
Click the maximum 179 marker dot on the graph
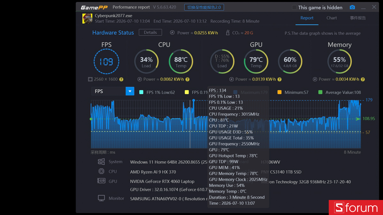click(x=193, y=100)
